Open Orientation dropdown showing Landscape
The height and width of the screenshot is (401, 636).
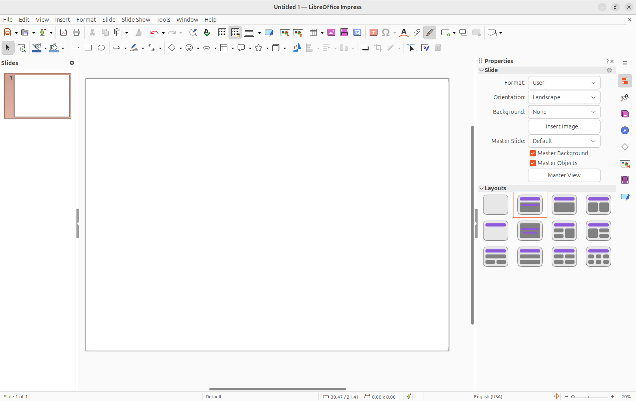coord(564,97)
